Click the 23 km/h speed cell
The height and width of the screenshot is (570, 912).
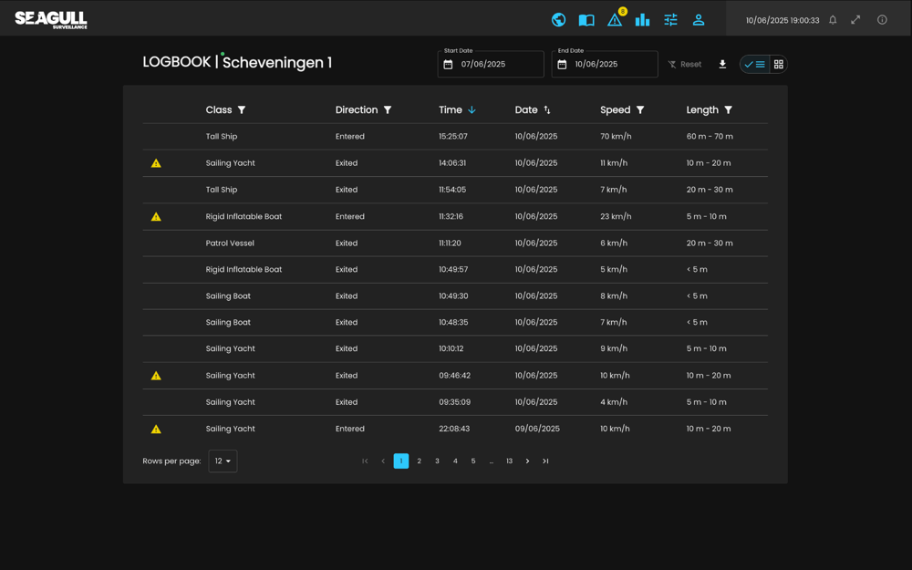616,216
